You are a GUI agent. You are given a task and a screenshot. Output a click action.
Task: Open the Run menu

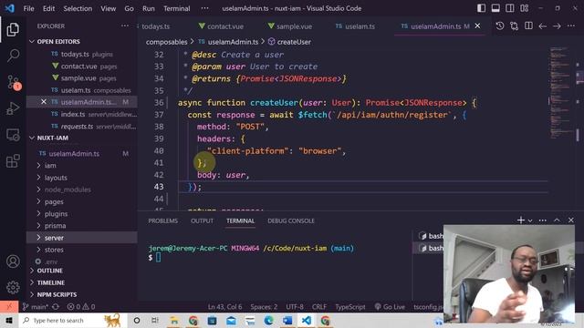(148, 8)
